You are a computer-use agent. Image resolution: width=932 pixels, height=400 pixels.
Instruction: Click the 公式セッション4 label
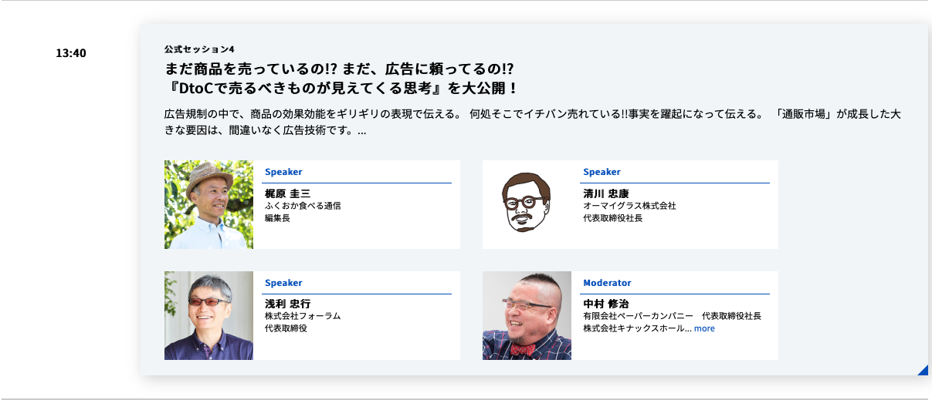coord(199,49)
